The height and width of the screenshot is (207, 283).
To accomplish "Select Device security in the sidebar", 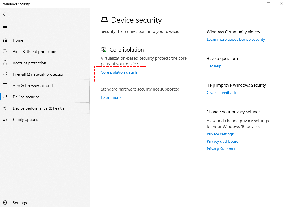I will 26,97.
